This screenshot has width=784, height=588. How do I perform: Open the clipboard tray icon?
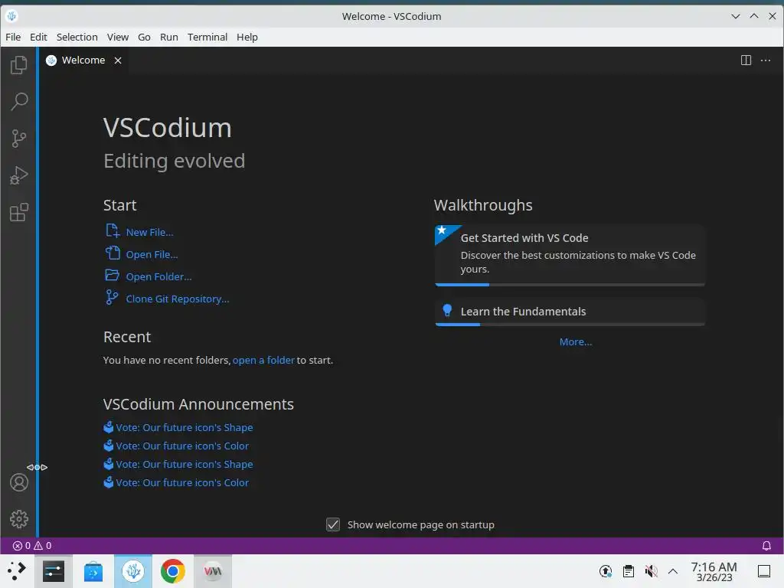[x=629, y=571]
